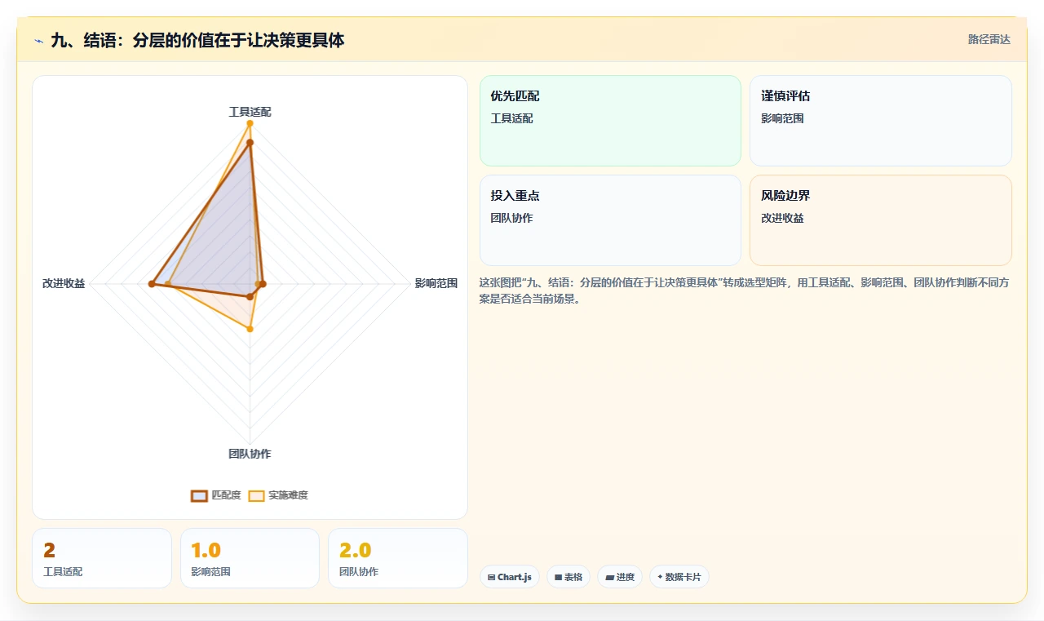Open the Chart.js tag chip
This screenshot has height=621, width=1044.
(510, 577)
